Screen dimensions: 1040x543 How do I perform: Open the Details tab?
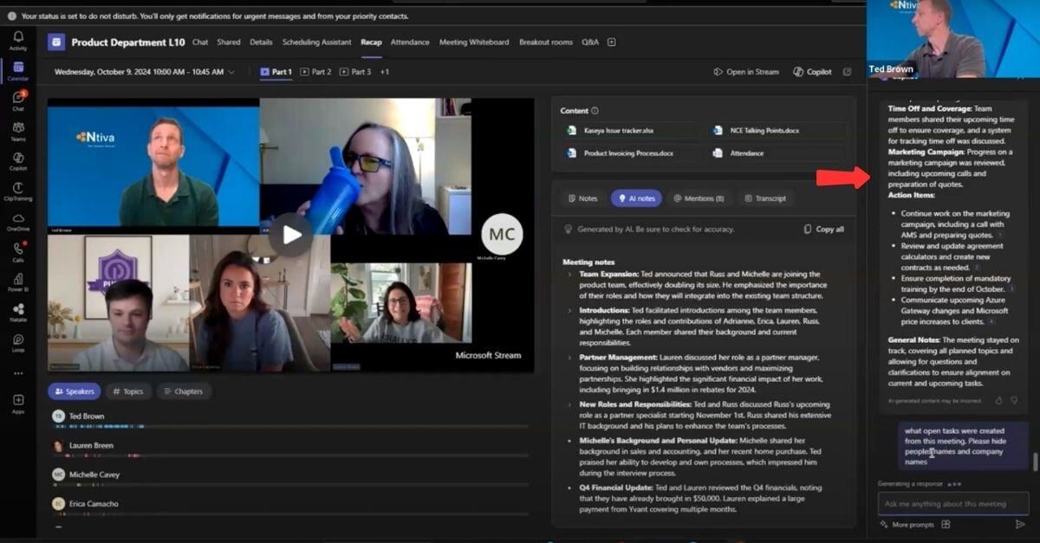(261, 42)
